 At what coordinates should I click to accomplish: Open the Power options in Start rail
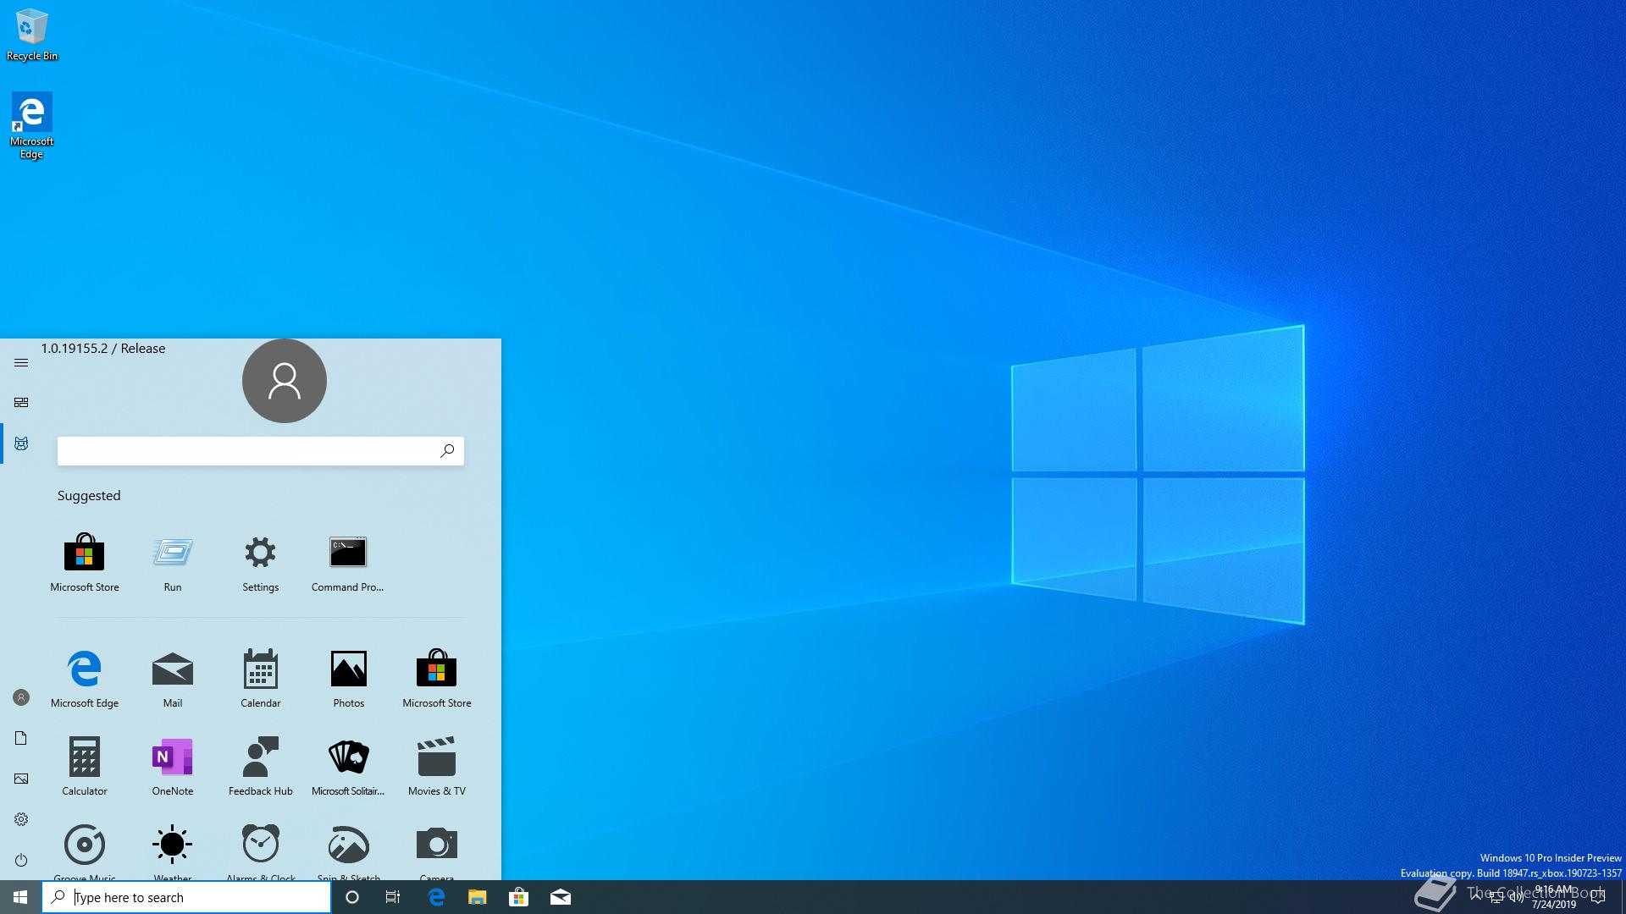[x=21, y=860]
